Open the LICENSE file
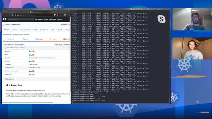 pyautogui.click(x=9, y=64)
